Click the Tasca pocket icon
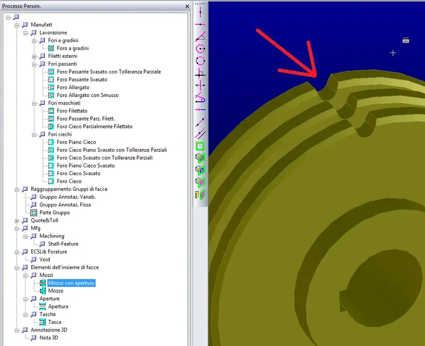This screenshot has width=425, height=346. (43, 322)
